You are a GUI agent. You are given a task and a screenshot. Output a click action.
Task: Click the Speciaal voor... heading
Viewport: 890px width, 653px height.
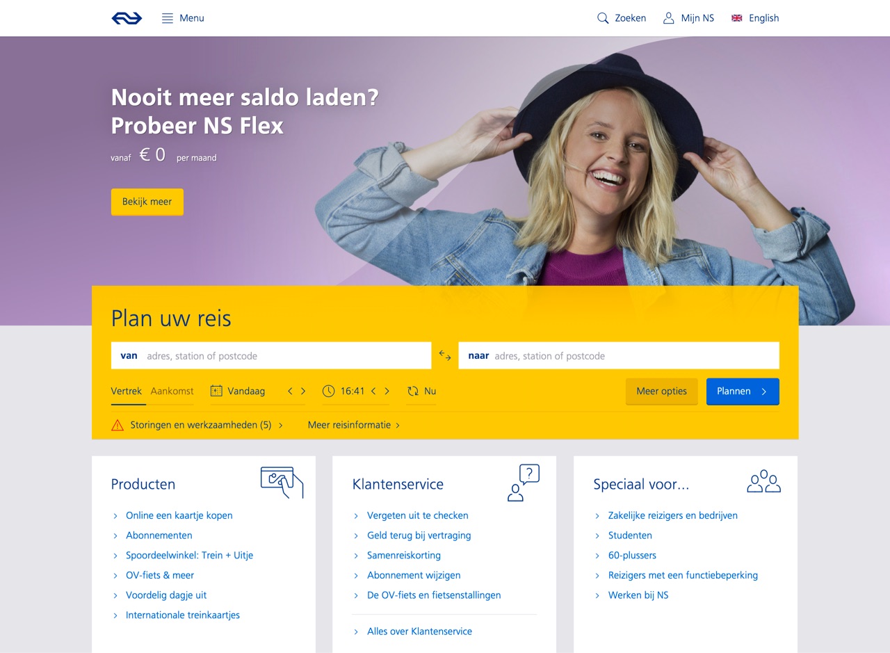pos(641,484)
